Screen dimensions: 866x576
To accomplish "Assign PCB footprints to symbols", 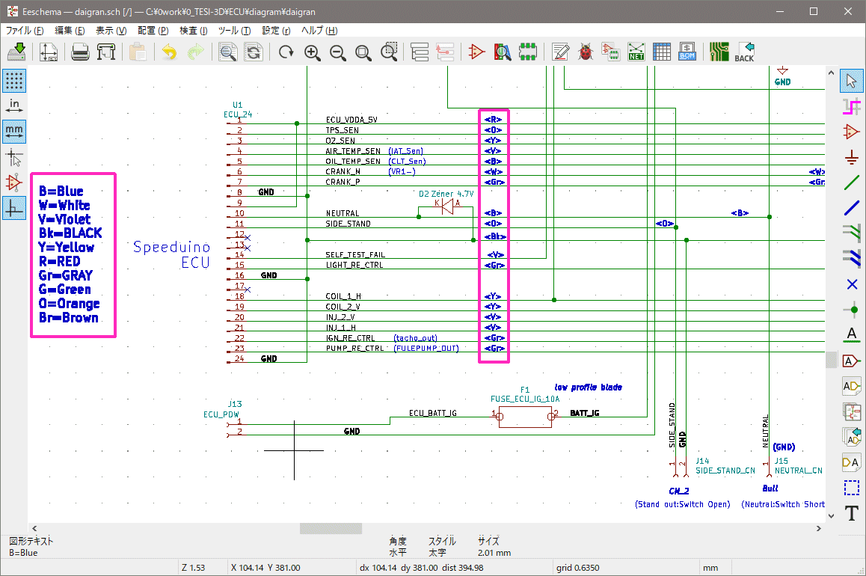I will click(611, 52).
